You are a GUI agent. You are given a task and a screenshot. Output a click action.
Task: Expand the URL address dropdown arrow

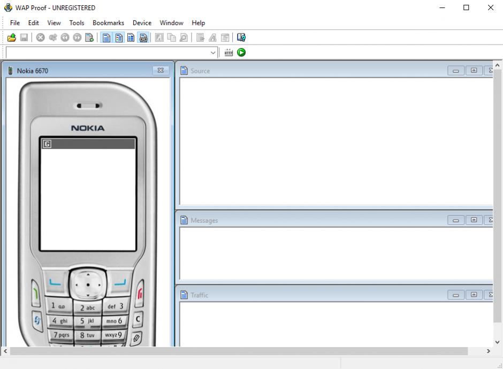(x=212, y=52)
